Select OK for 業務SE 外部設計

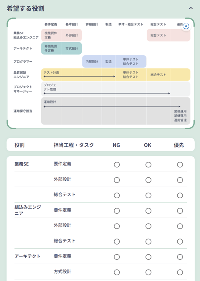tap(148, 180)
